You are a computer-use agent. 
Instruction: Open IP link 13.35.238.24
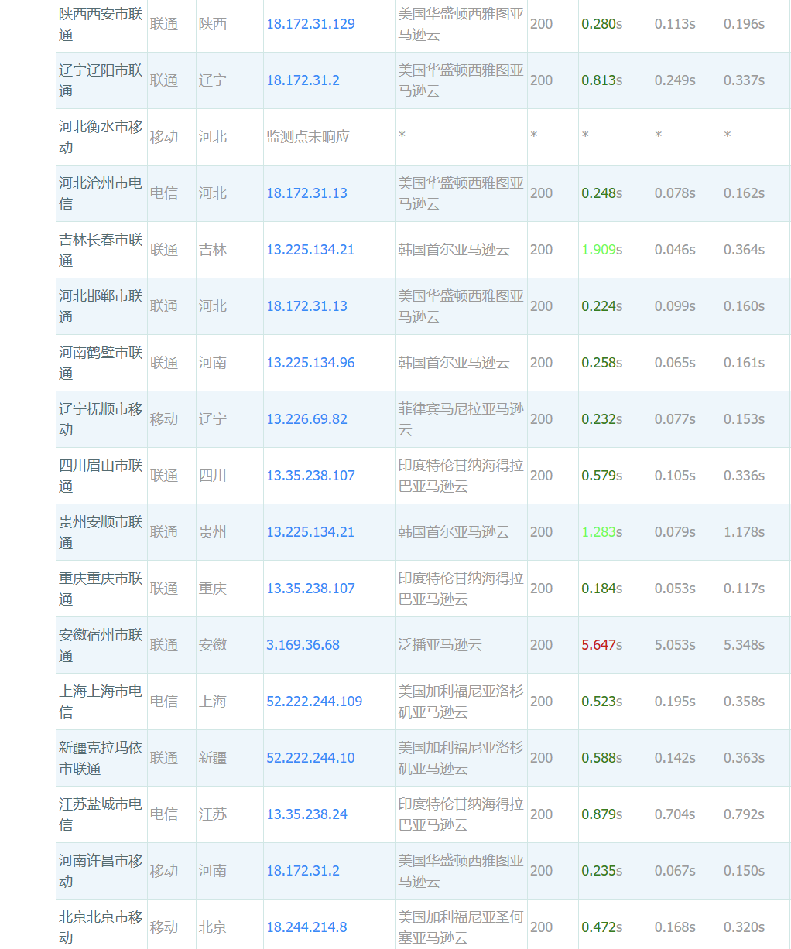coord(306,814)
